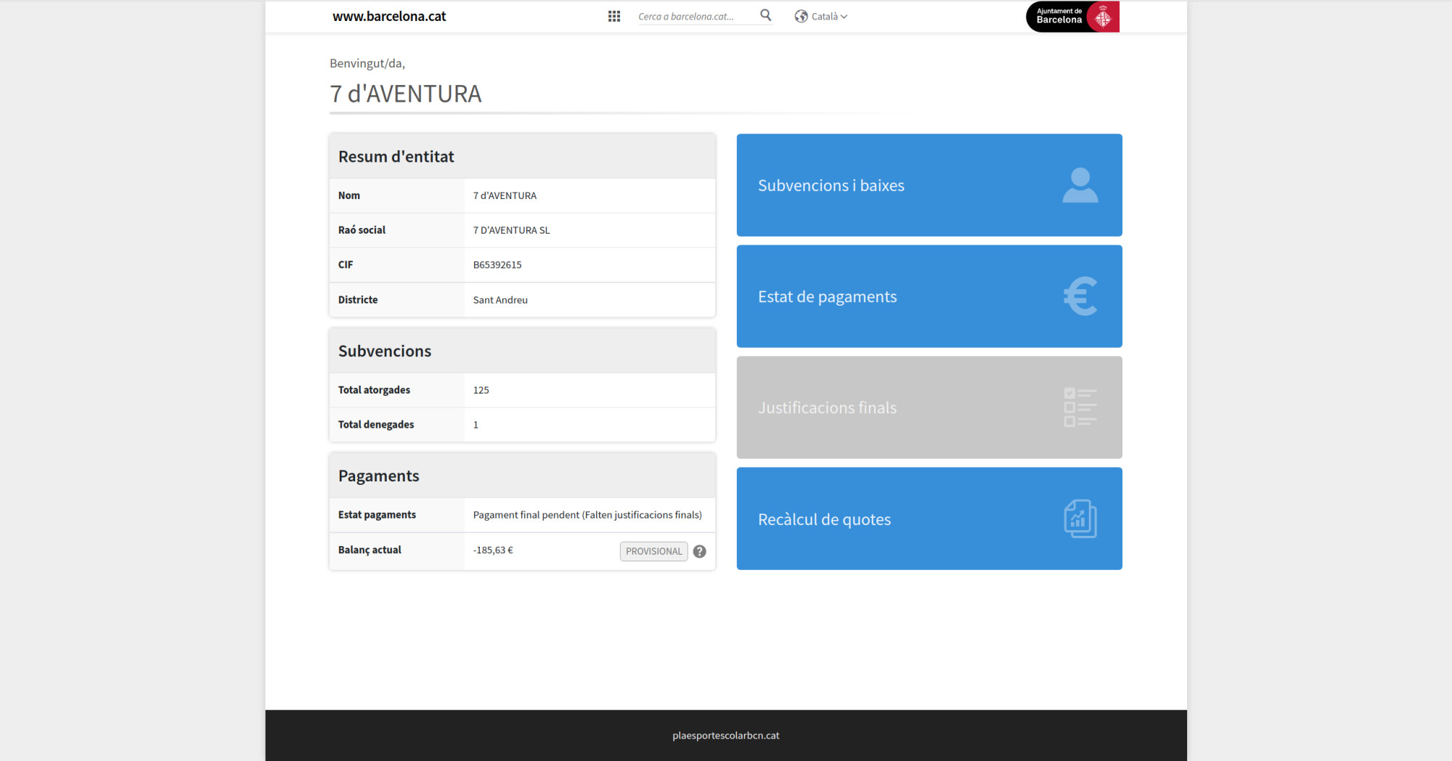Click the Balanç actual row label
This screenshot has height=761, width=1452.
pyautogui.click(x=370, y=550)
